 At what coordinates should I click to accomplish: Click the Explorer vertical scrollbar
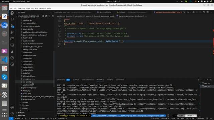tap(54, 69)
